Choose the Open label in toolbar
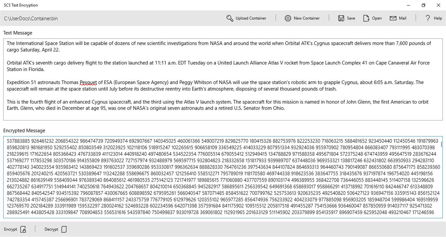Screen dimensions: 446x237 point(377,18)
